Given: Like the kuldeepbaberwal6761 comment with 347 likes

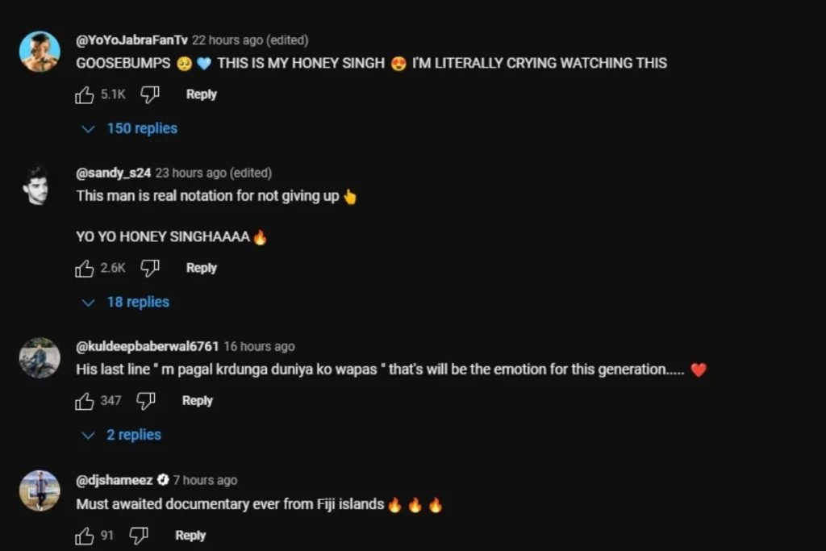Looking at the screenshot, I should 84,401.
